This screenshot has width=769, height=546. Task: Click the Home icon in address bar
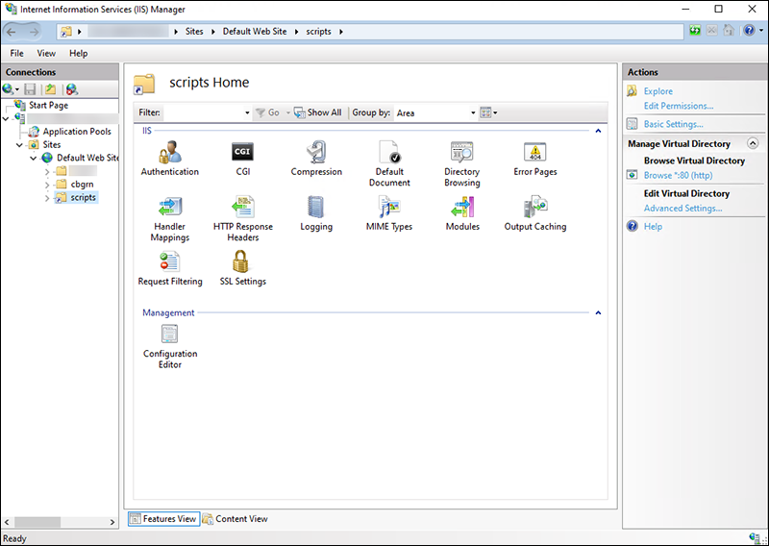point(729,31)
